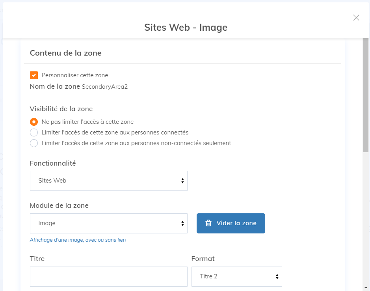Click the orange checkmark icon next to Personnaliser
The image size is (370, 291).
pyautogui.click(x=33, y=75)
